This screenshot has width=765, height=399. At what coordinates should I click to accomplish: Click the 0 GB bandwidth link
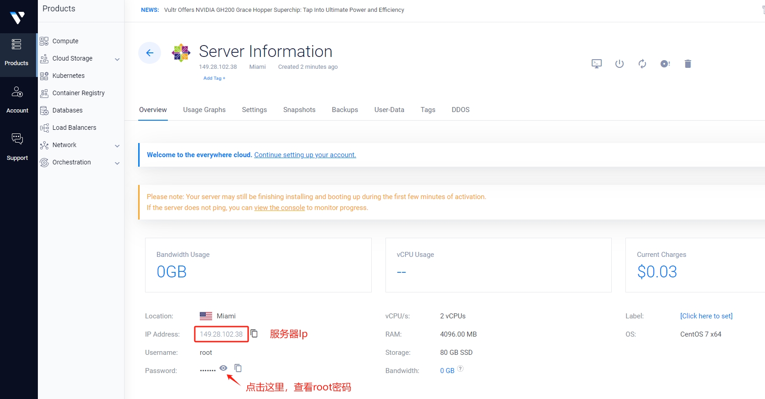pyautogui.click(x=447, y=371)
